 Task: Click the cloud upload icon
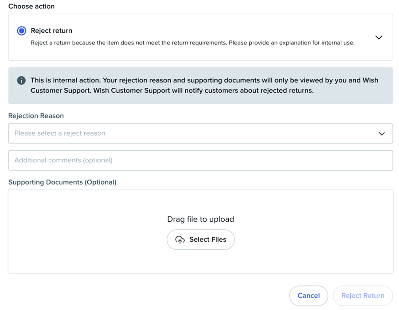180,240
